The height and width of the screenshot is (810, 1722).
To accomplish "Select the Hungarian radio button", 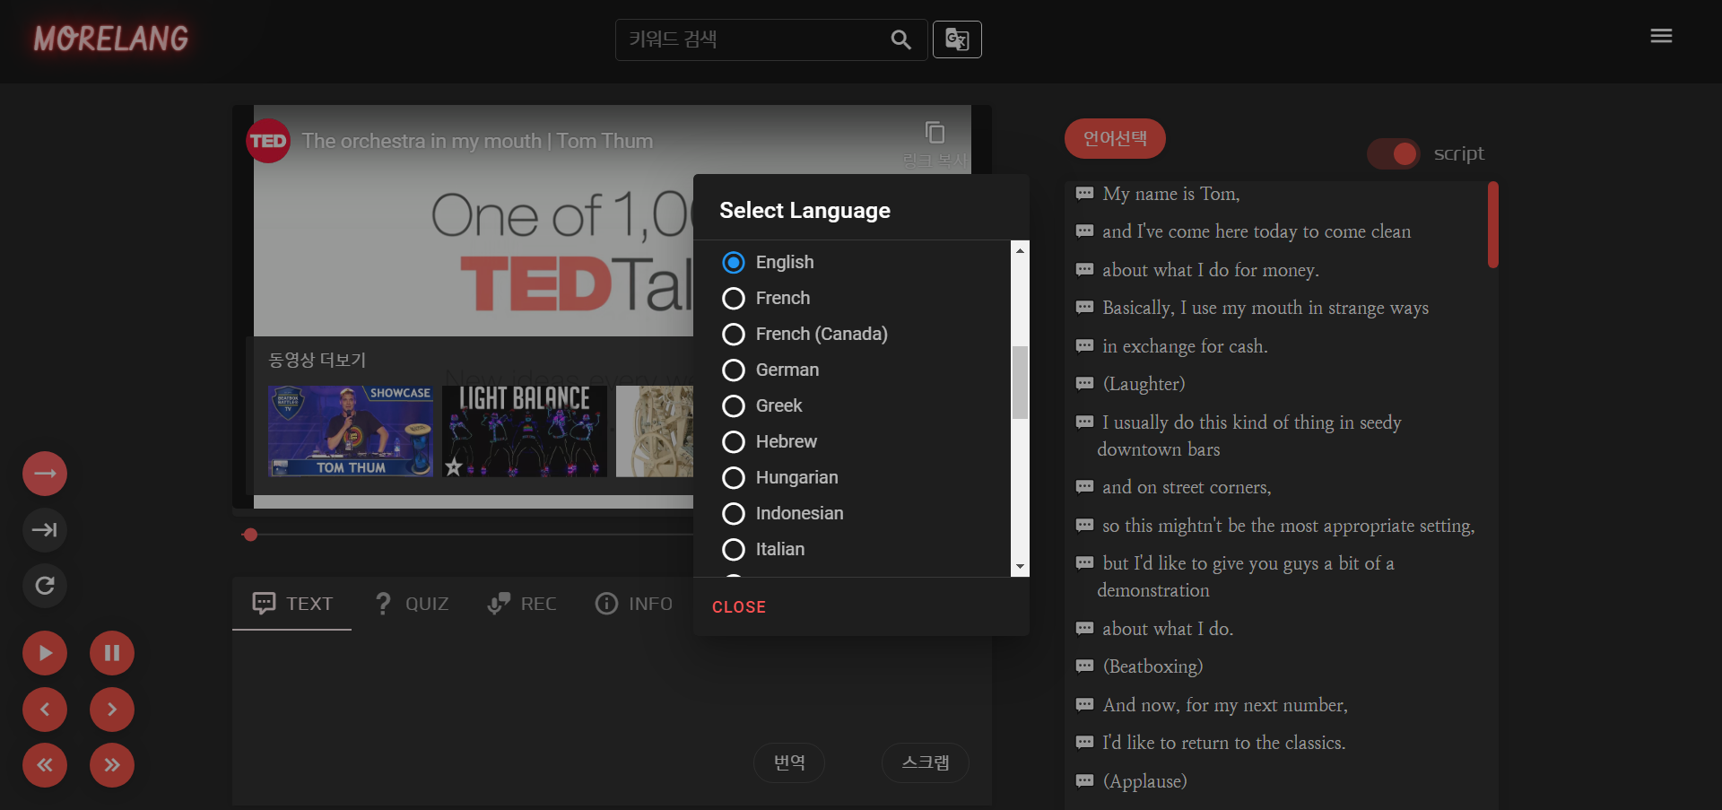I will click(734, 477).
